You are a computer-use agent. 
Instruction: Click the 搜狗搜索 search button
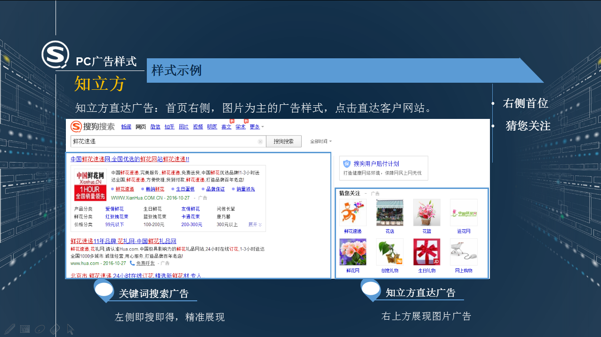pyautogui.click(x=284, y=141)
